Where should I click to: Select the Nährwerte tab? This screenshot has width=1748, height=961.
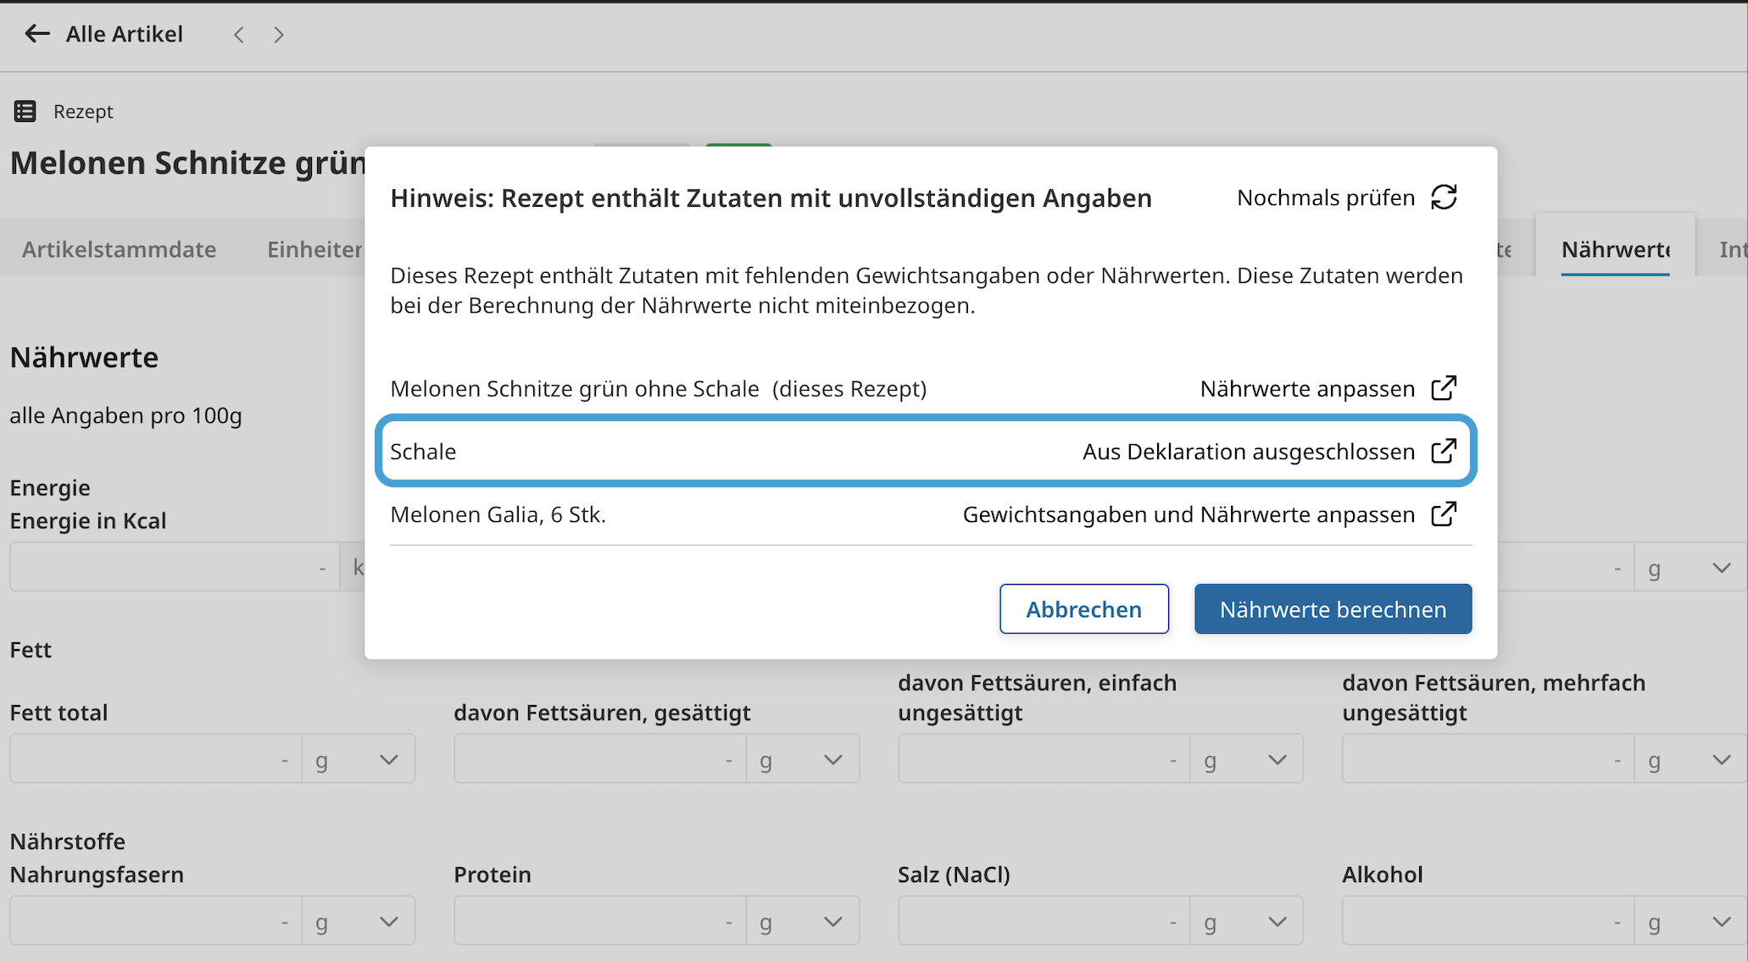click(1615, 249)
